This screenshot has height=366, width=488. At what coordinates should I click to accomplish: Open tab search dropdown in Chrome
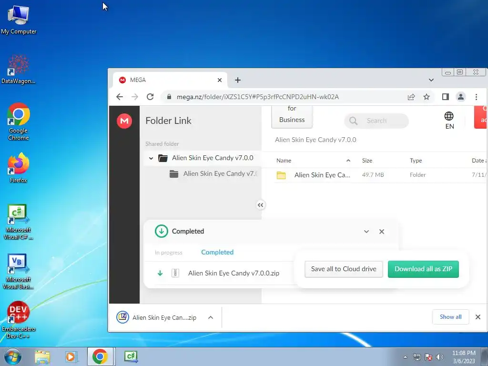pos(431,80)
